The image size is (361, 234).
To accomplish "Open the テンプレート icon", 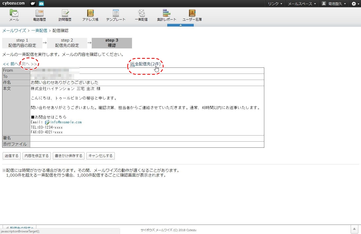I will click(116, 15).
